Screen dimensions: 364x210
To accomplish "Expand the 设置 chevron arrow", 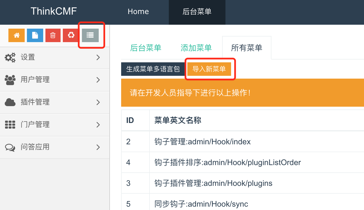I will click(98, 58).
